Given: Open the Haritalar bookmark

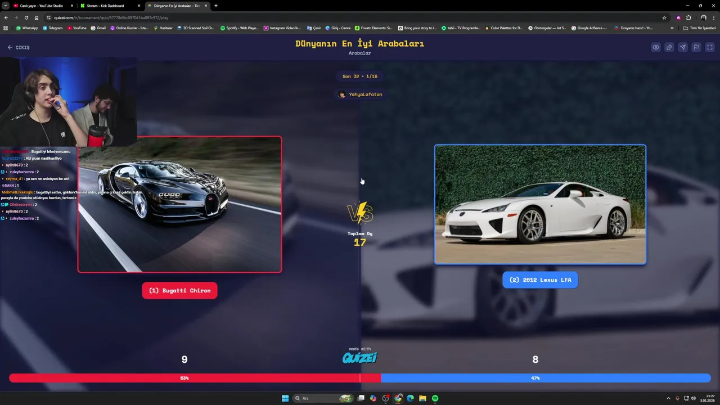Looking at the screenshot, I should click(x=163, y=28).
